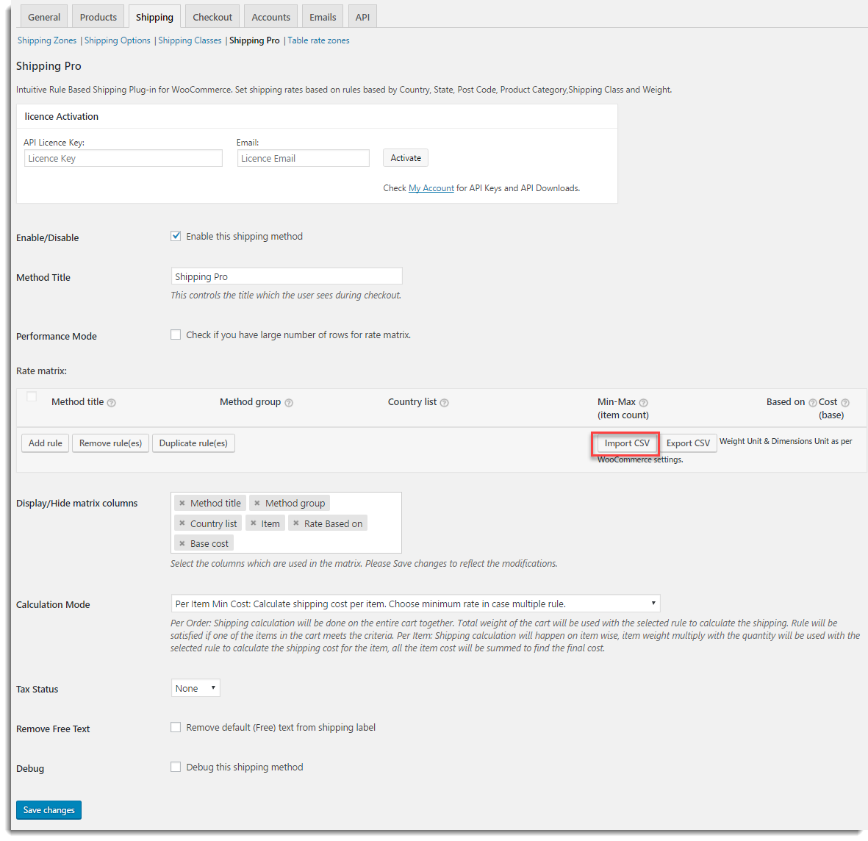
Task: Switch to the API tab
Action: click(362, 17)
